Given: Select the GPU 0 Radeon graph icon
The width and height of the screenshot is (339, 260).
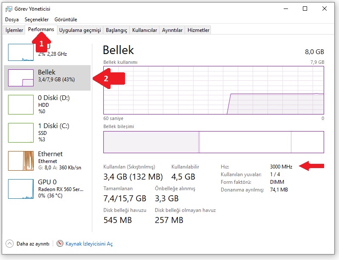Looking at the screenshot, I should [x=21, y=189].
